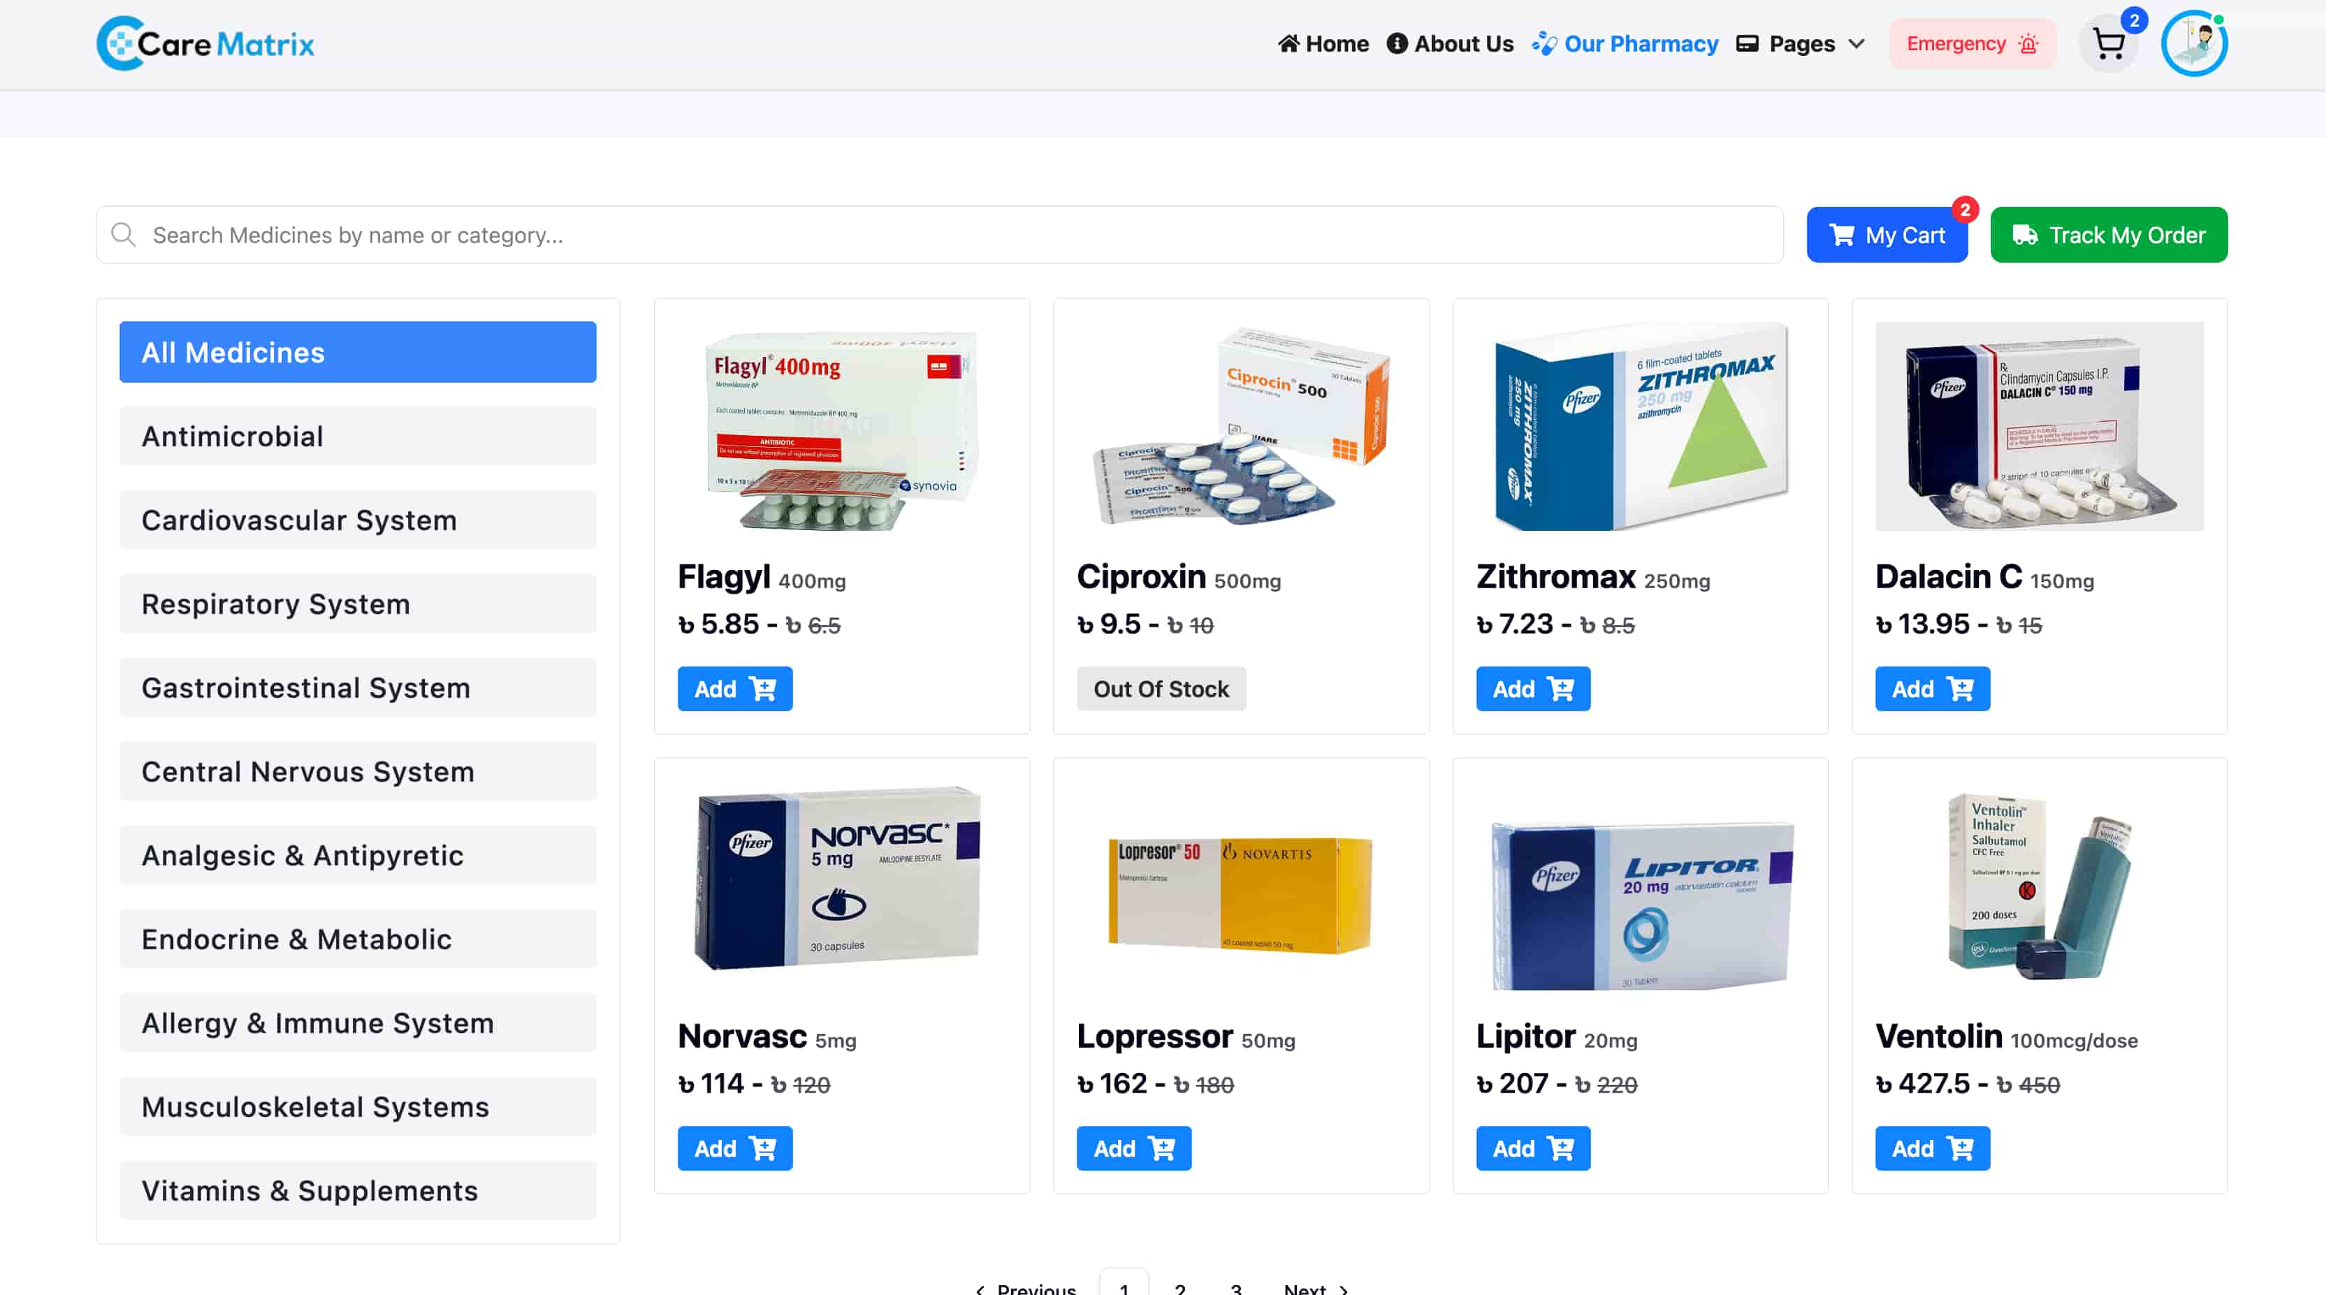This screenshot has width=2331, height=1295.
Task: Add Dalacin C 150mg to cart
Action: 1936,690
